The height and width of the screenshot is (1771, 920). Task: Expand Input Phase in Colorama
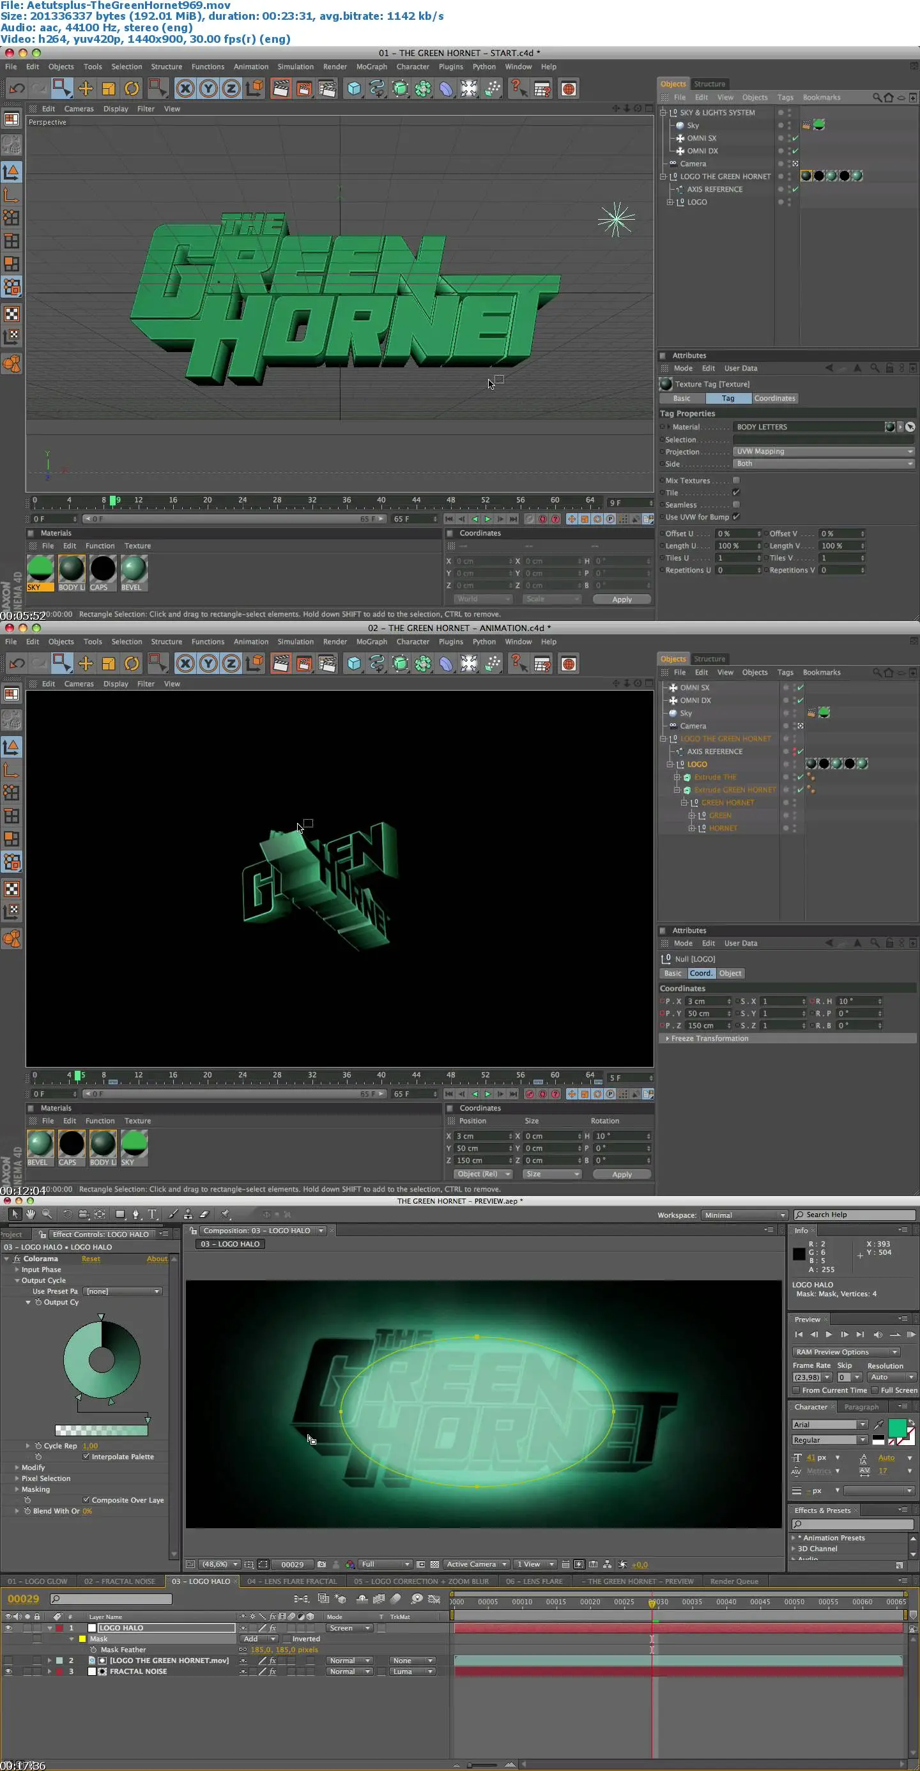[x=17, y=1270]
